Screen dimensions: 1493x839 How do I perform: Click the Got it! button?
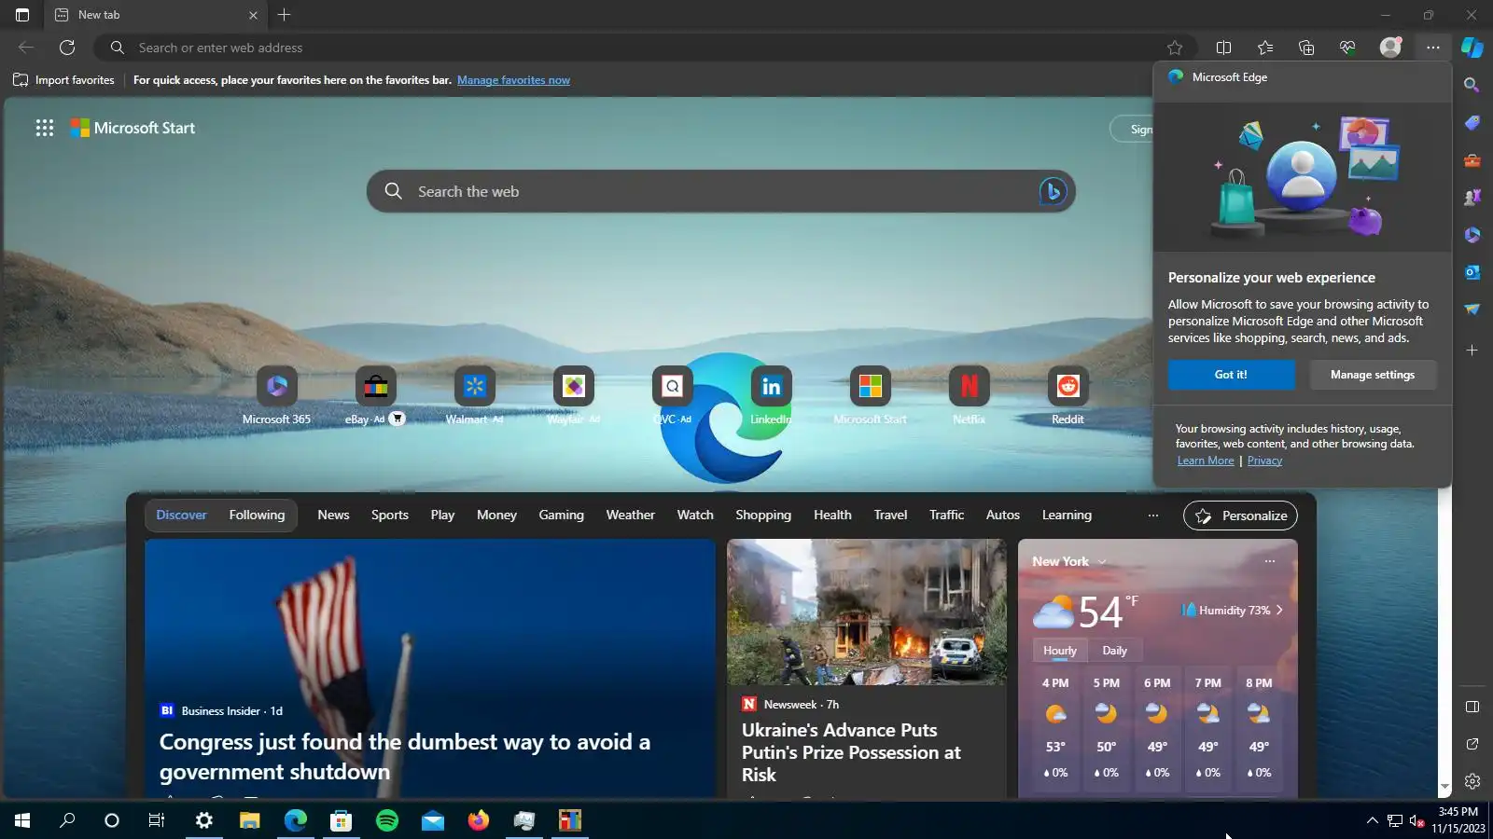(1231, 375)
